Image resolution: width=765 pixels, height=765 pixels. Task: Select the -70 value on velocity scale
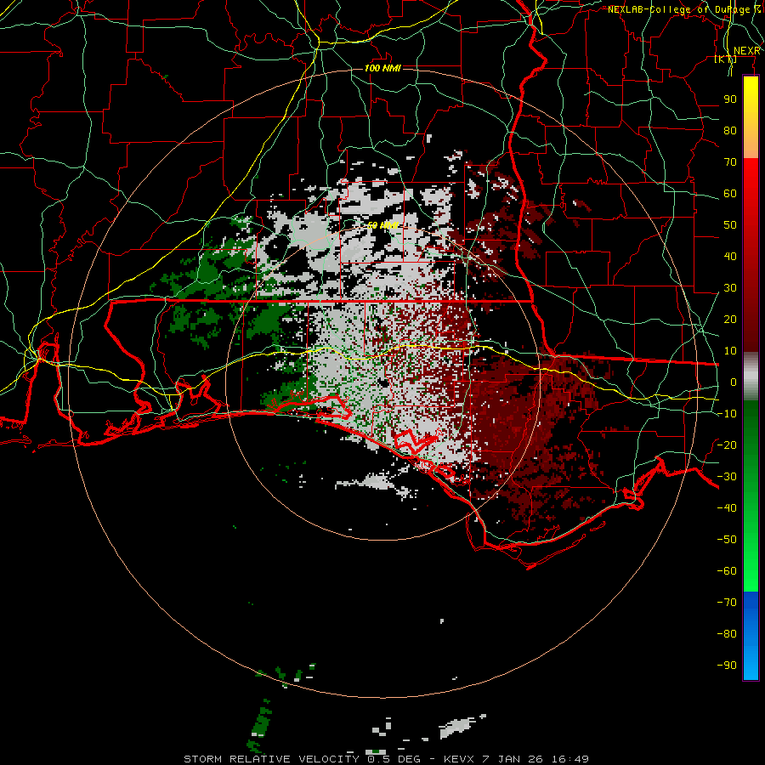[x=727, y=603]
